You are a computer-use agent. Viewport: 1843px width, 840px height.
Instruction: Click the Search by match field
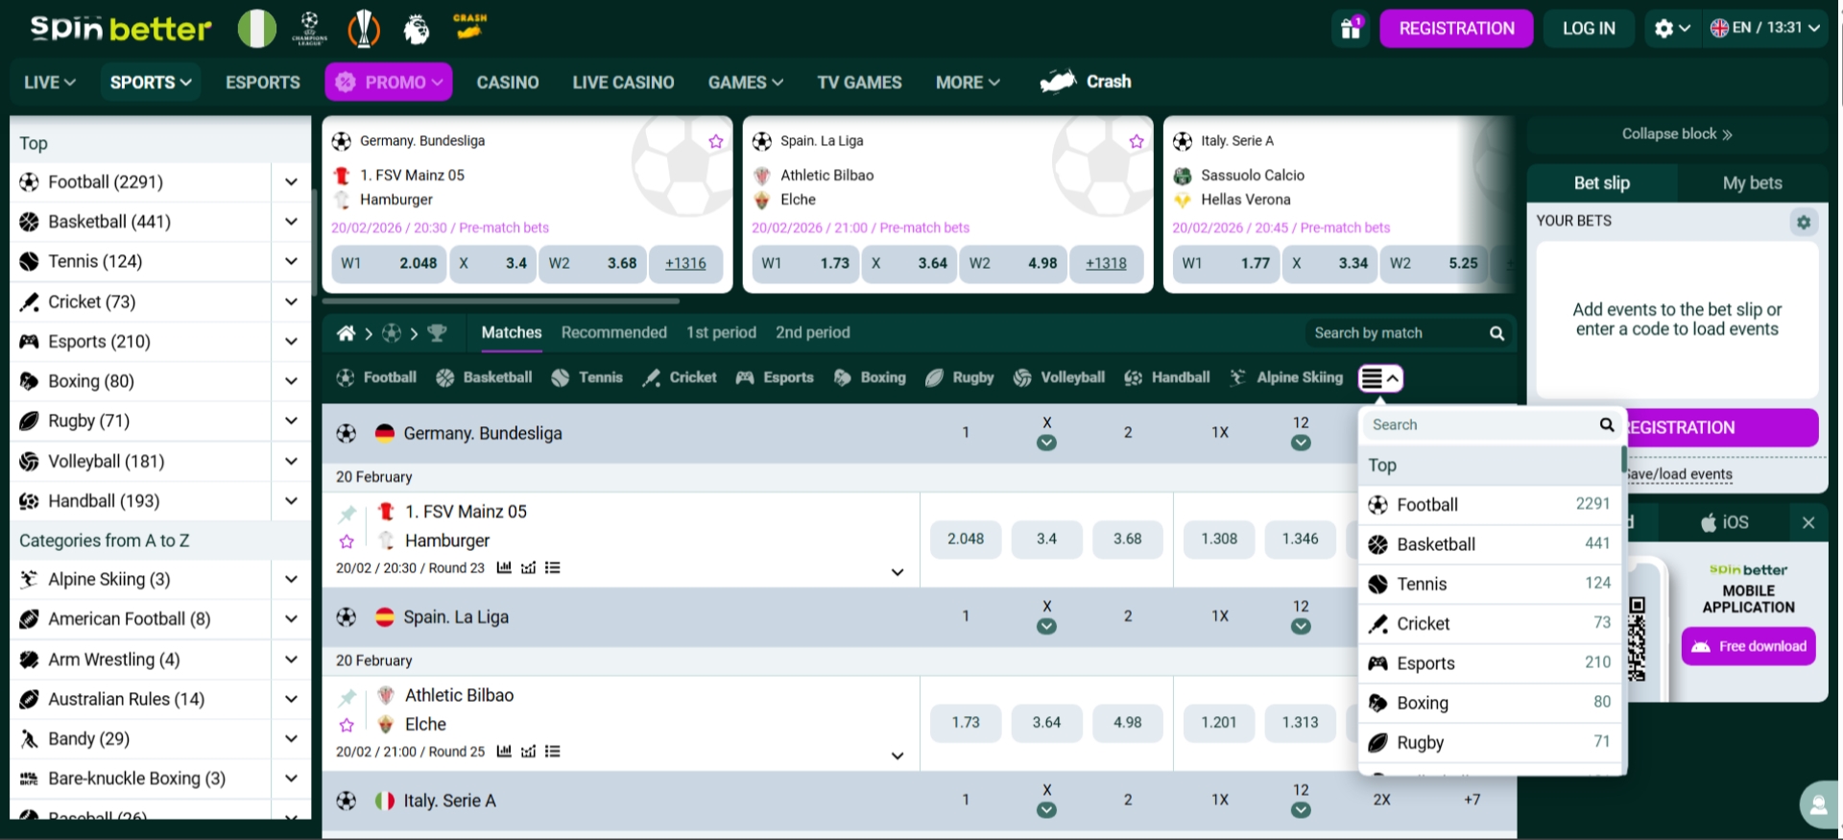point(1397,333)
